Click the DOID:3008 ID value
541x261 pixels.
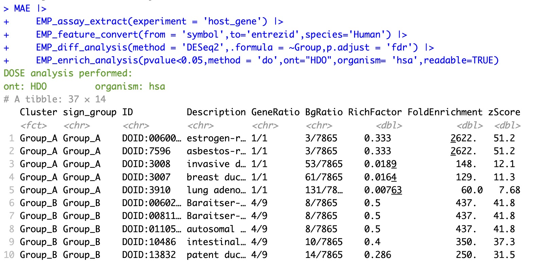[x=146, y=164]
